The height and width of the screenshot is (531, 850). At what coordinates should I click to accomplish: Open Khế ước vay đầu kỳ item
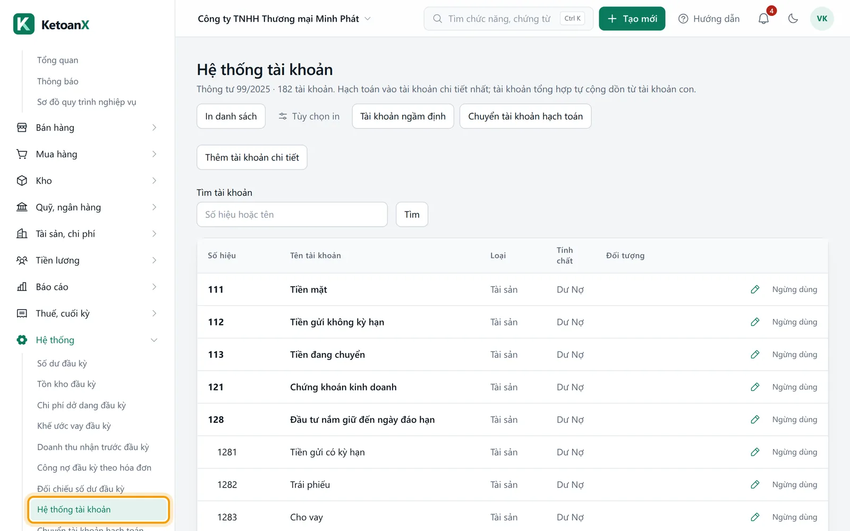pos(74,426)
